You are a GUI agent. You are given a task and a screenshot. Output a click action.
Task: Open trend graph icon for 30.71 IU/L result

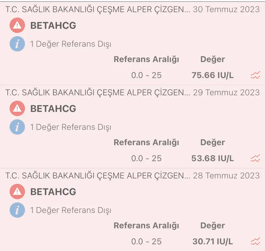click(255, 241)
